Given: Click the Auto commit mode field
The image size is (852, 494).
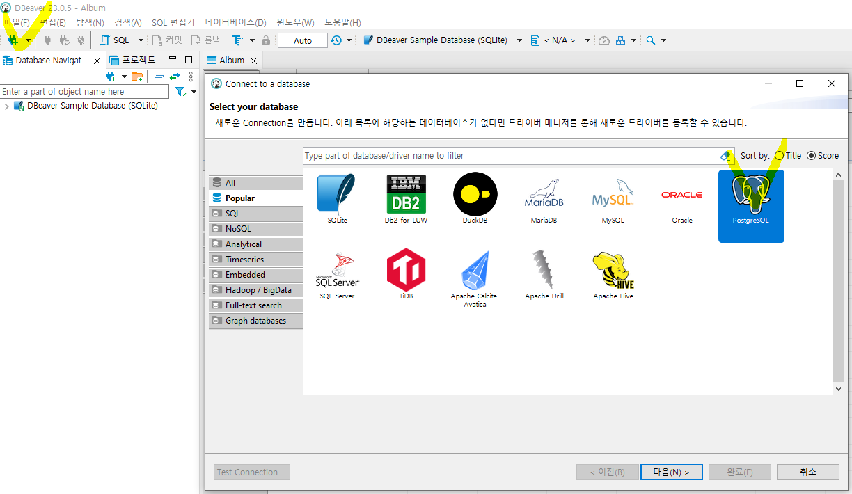Looking at the screenshot, I should click(303, 40).
